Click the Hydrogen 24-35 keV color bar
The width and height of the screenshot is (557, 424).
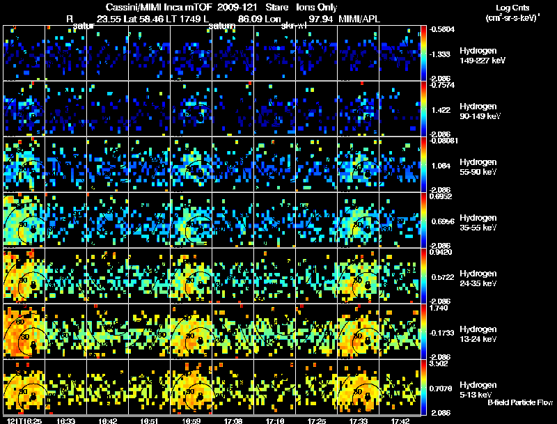tap(423, 276)
